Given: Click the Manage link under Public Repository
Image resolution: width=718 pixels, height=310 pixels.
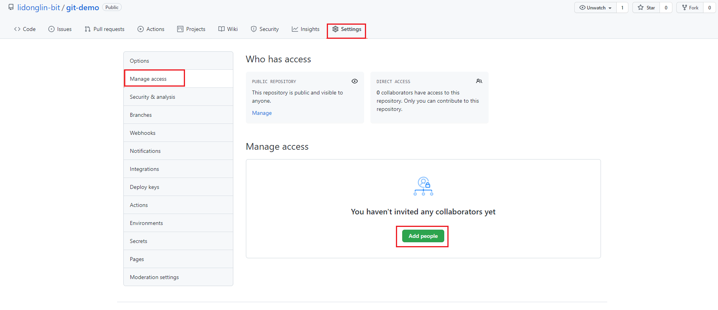Looking at the screenshot, I should pyautogui.click(x=262, y=113).
